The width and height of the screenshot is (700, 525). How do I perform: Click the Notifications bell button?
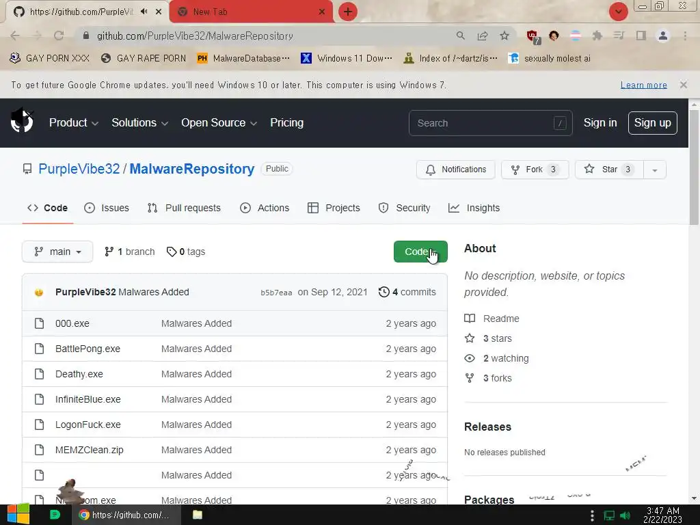[455, 170]
